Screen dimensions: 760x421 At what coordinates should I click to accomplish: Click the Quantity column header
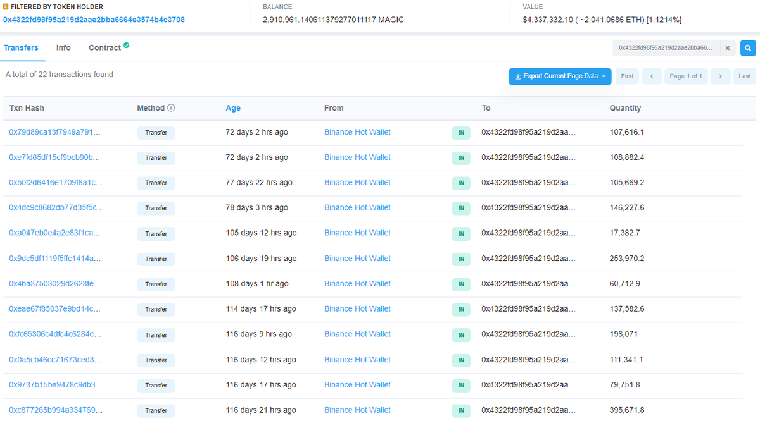click(625, 108)
